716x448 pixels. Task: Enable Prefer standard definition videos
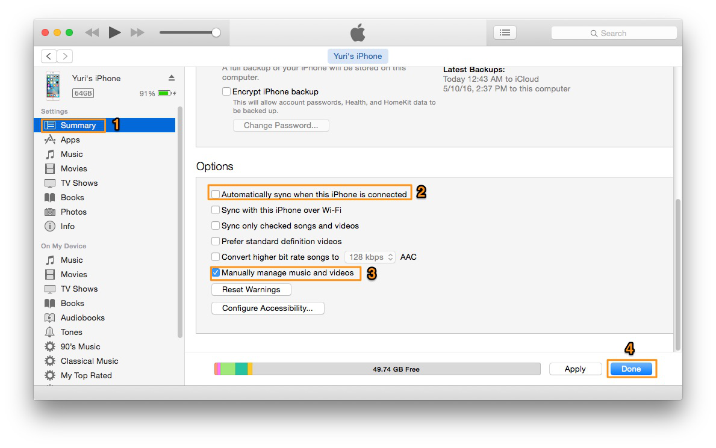click(x=216, y=241)
